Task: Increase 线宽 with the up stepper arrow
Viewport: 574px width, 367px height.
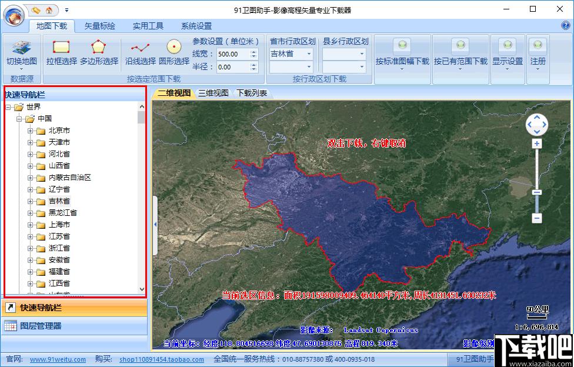Action: pyautogui.click(x=253, y=52)
